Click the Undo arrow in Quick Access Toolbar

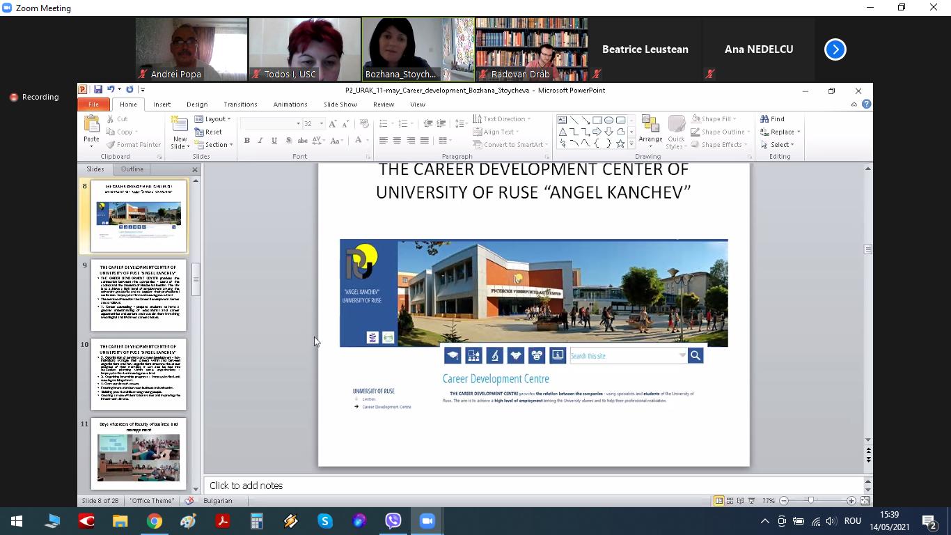click(110, 90)
